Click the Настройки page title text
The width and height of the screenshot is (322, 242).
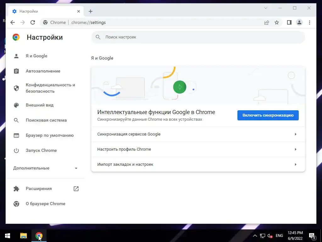pos(45,37)
